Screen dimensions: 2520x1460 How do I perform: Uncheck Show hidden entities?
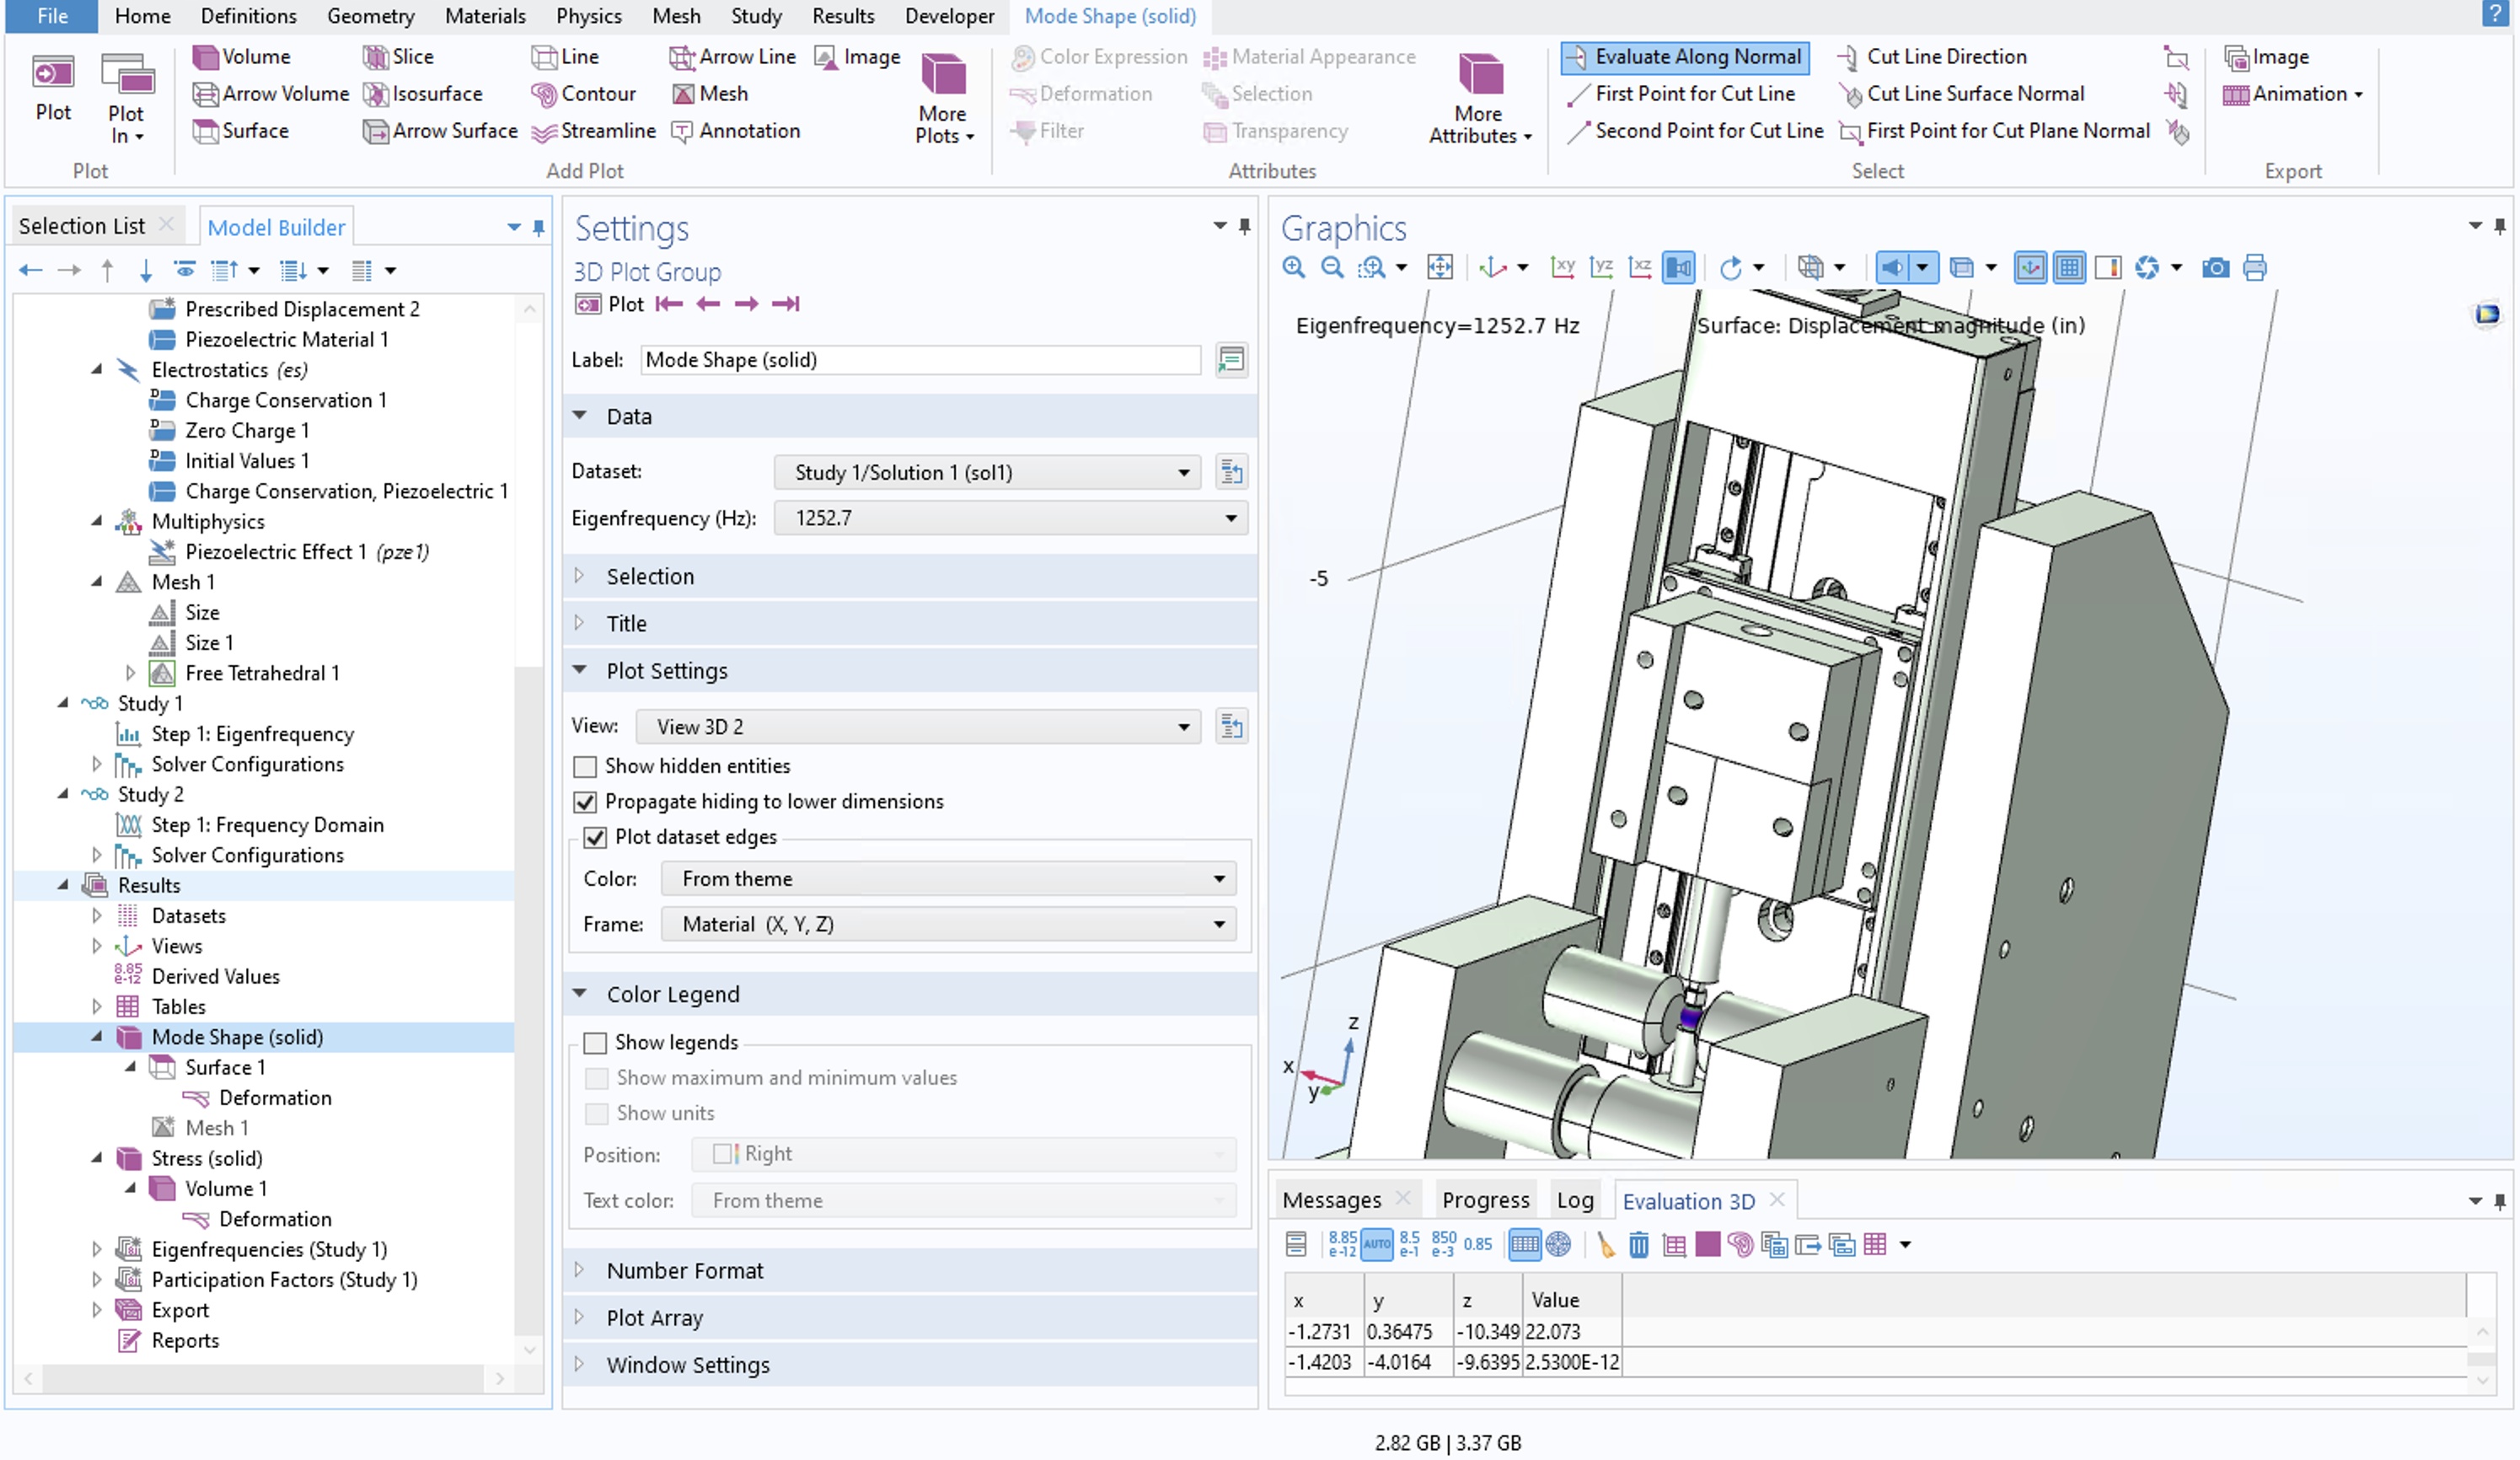pos(587,766)
